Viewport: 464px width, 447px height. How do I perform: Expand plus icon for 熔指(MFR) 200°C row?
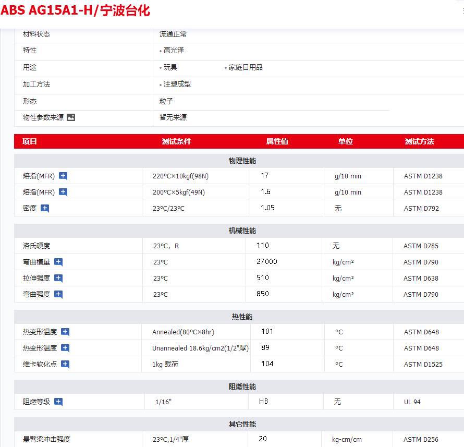tap(63, 192)
